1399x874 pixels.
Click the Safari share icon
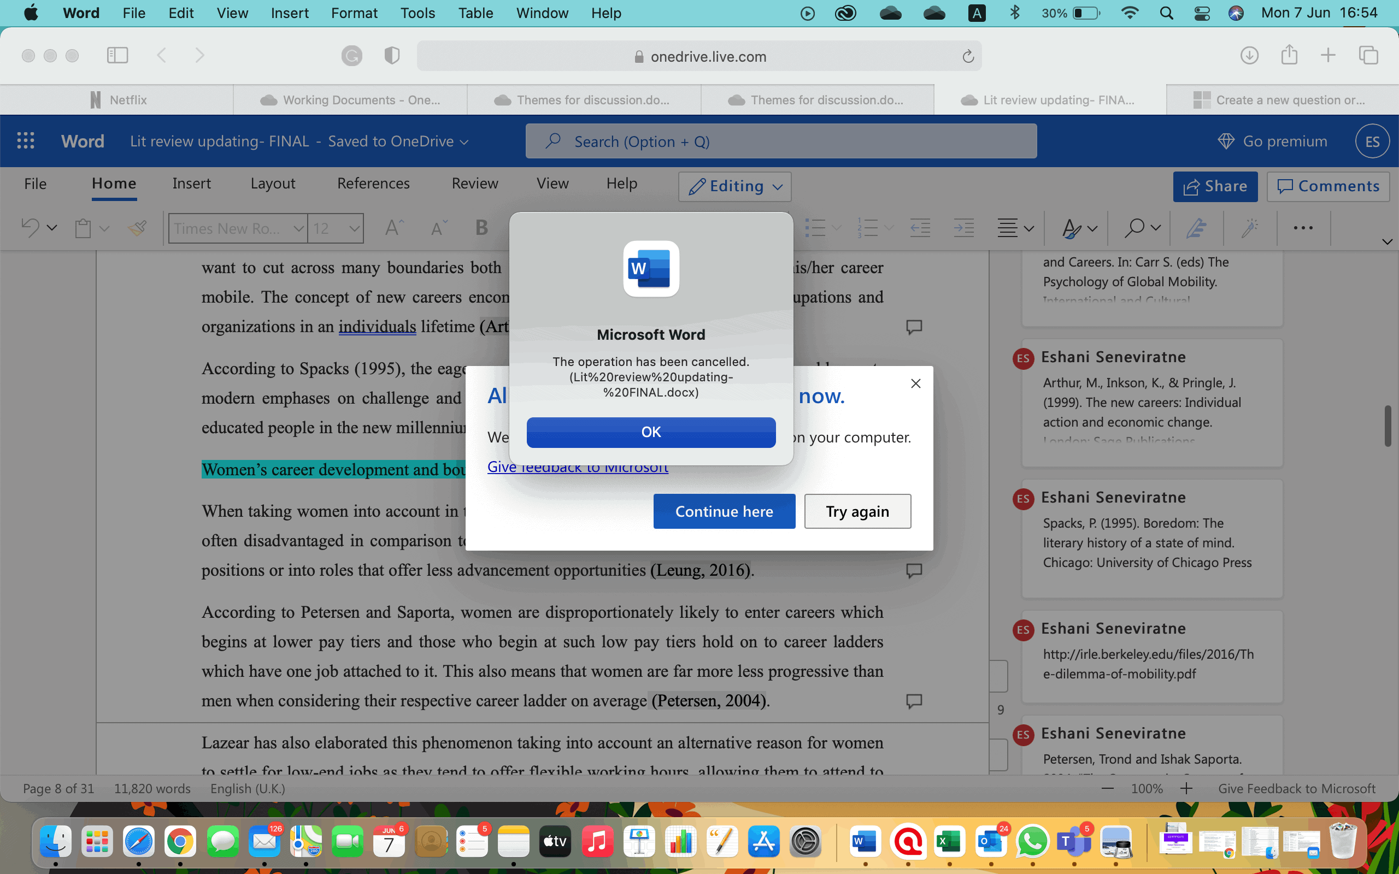click(x=1289, y=55)
